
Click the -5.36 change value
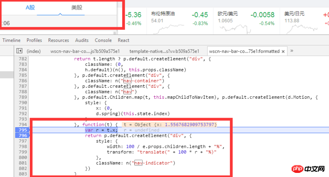[x=133, y=15]
